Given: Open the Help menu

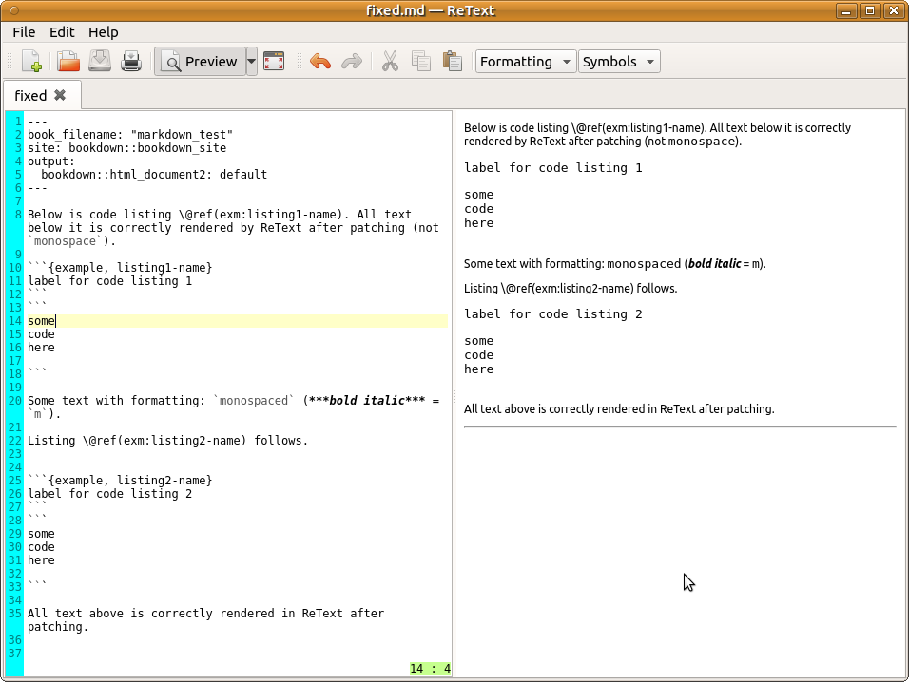Looking at the screenshot, I should tap(103, 31).
